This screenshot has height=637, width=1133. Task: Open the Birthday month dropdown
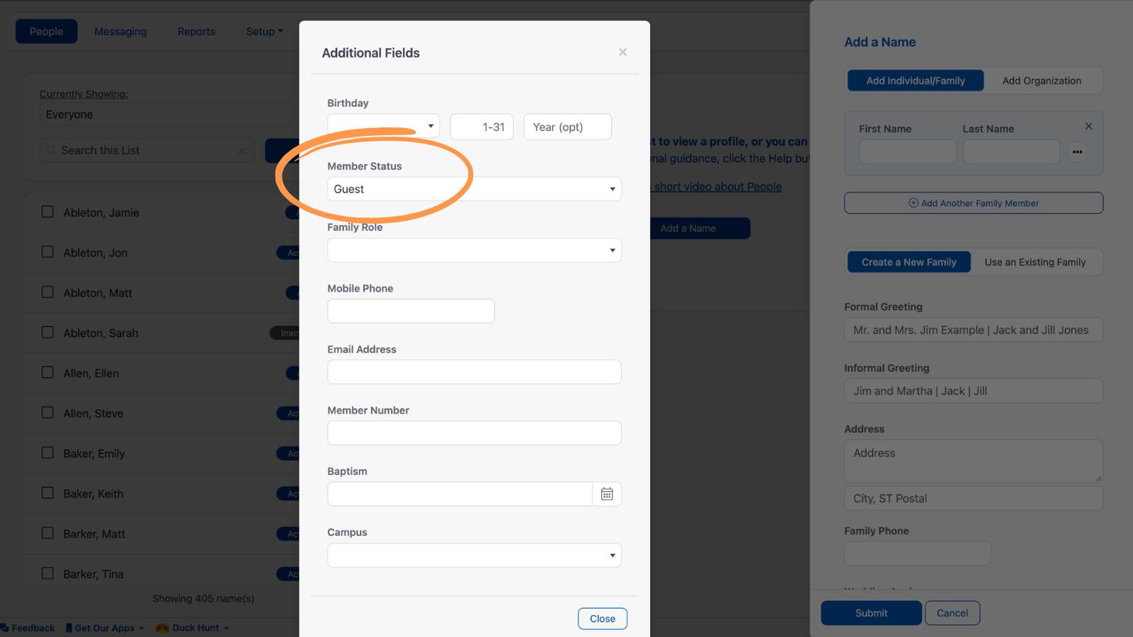click(383, 127)
